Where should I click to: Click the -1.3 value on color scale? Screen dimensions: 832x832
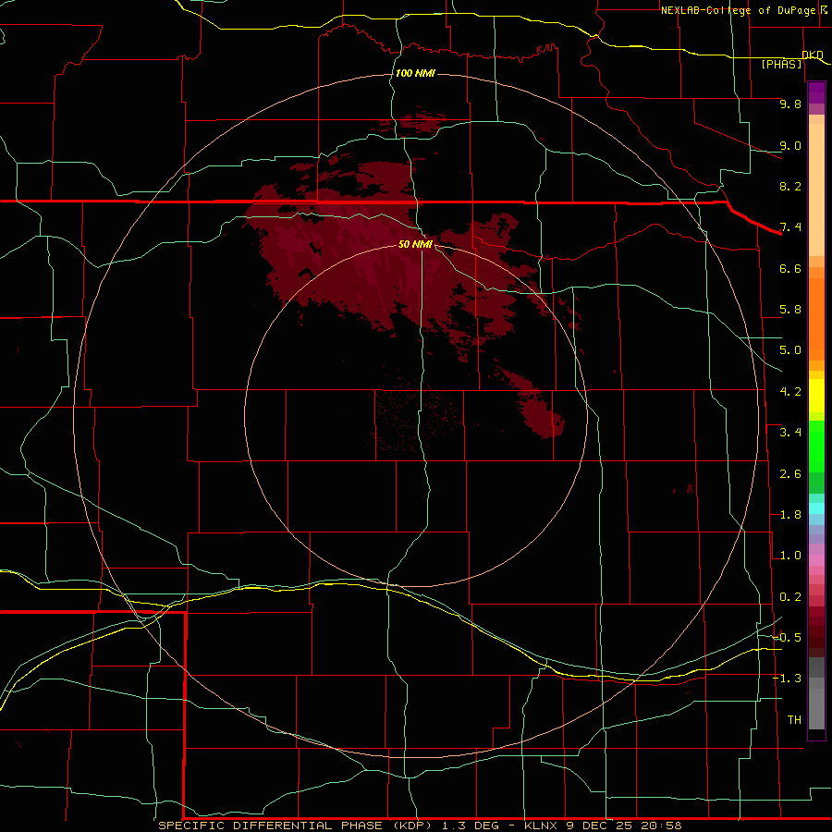pos(788,679)
